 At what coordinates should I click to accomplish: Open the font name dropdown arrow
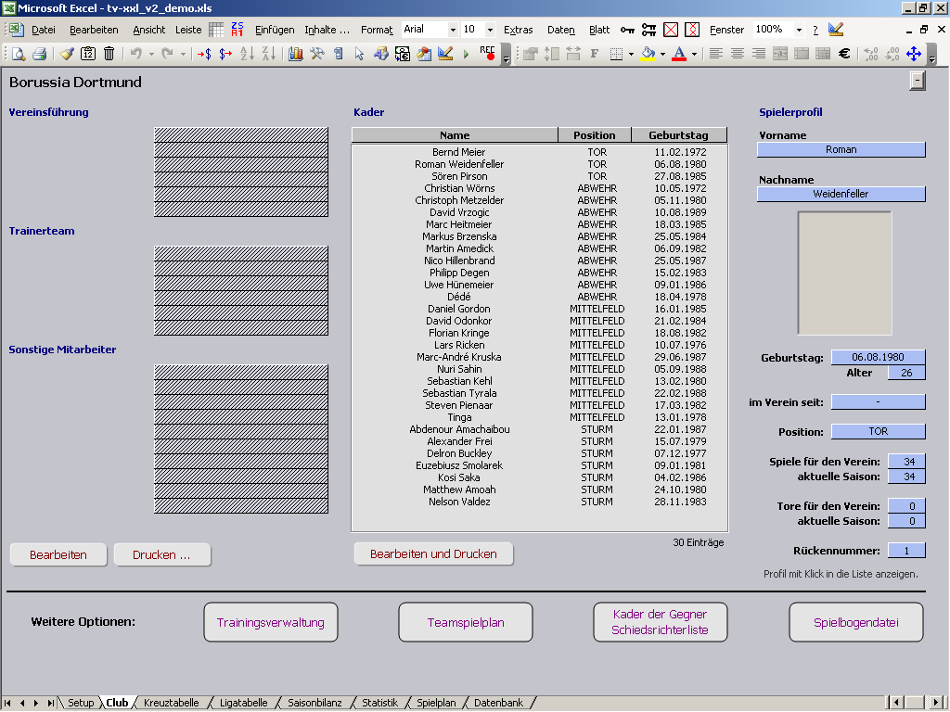pyautogui.click(x=453, y=30)
